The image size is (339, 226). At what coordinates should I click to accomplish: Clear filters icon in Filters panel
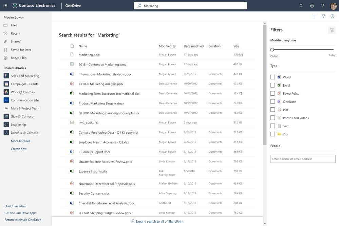[332, 30]
